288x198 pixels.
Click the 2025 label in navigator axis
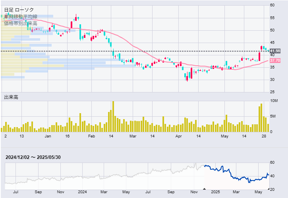[x=215, y=192]
